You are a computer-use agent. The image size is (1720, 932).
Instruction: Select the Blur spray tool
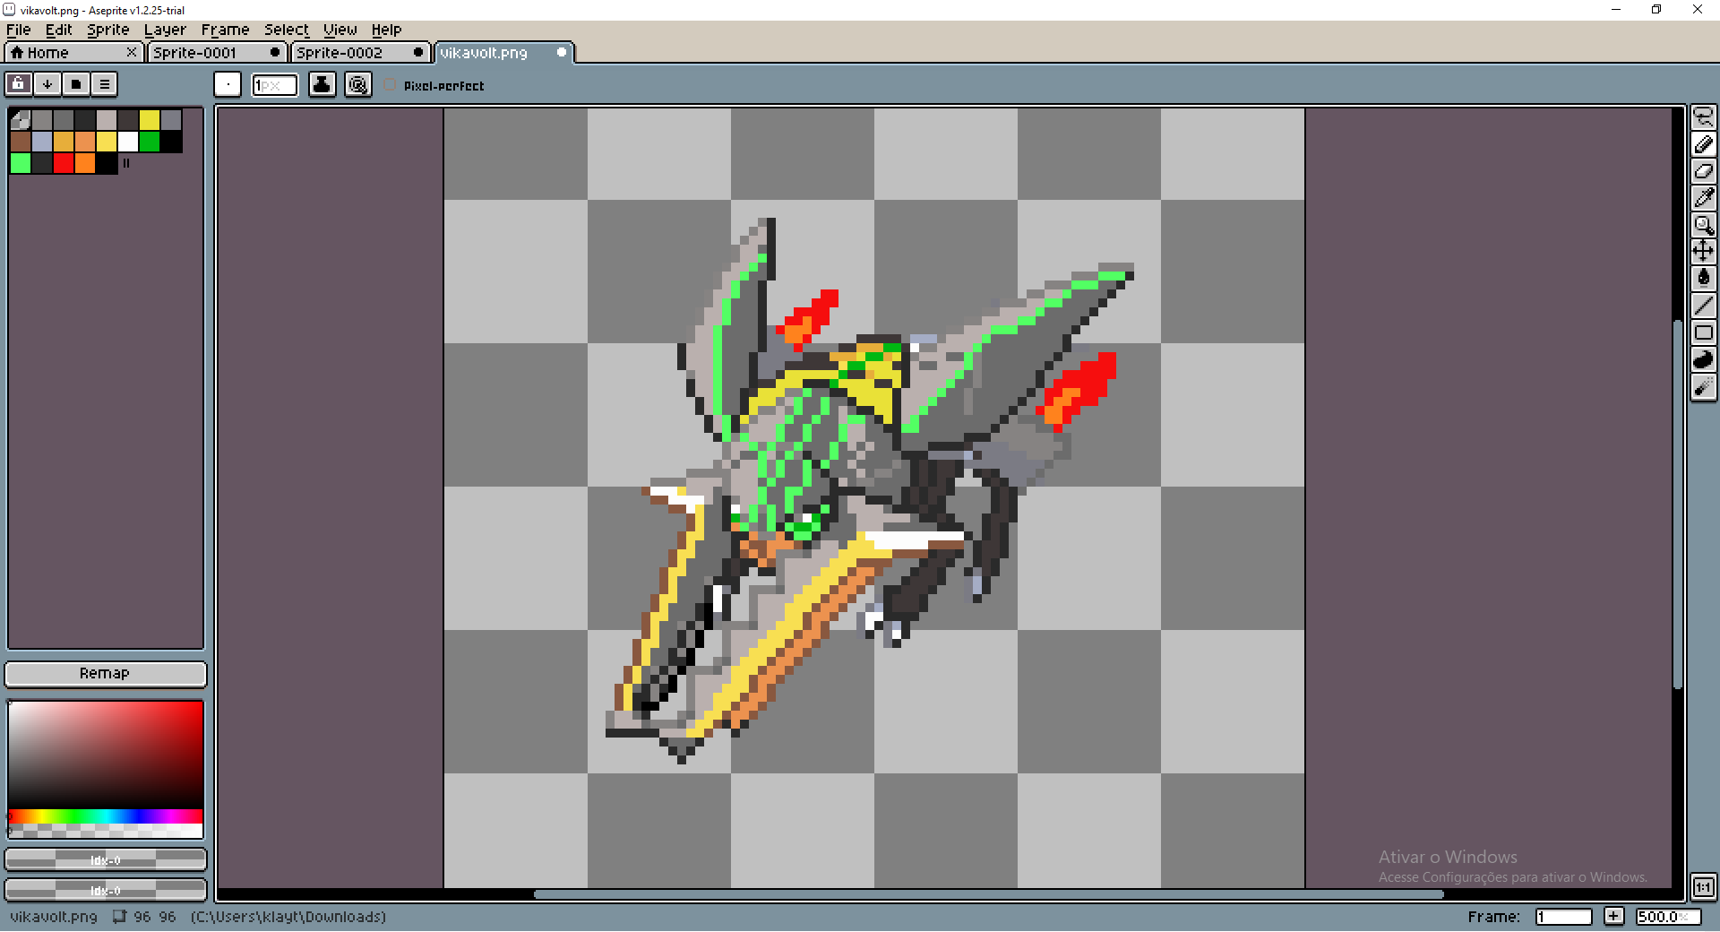(1703, 386)
